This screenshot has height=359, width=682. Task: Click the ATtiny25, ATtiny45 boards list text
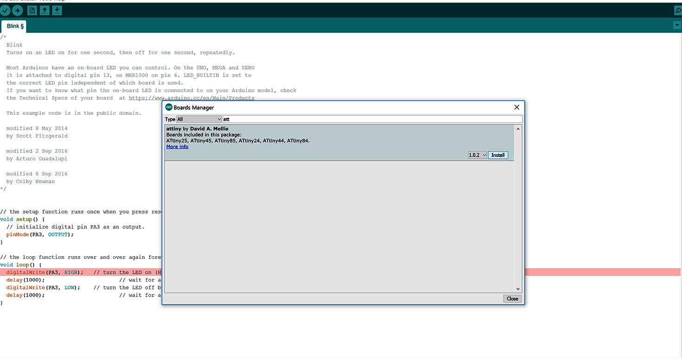(238, 141)
